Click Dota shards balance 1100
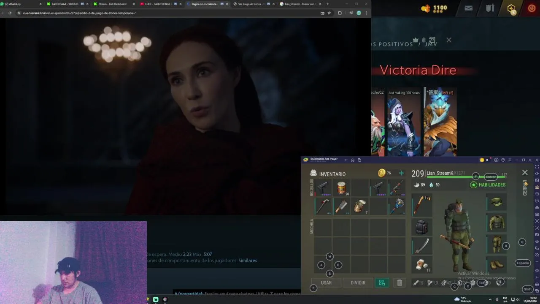540x304 pixels. [x=434, y=8]
